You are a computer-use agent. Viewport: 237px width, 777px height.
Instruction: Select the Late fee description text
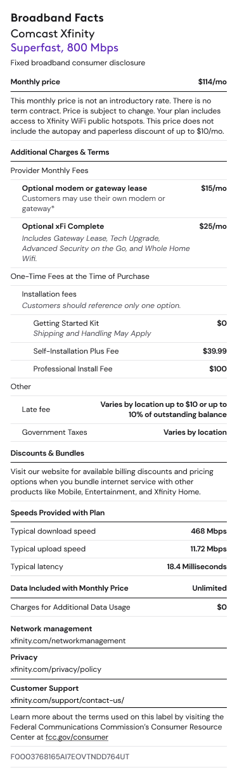[x=163, y=409]
